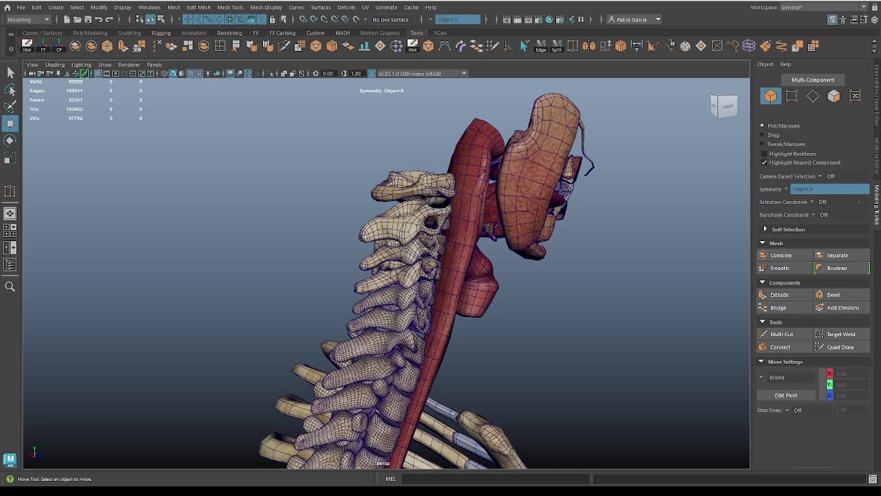This screenshot has height=496, width=881.
Task: Select Pick/Marquee radio option
Action: pos(762,125)
